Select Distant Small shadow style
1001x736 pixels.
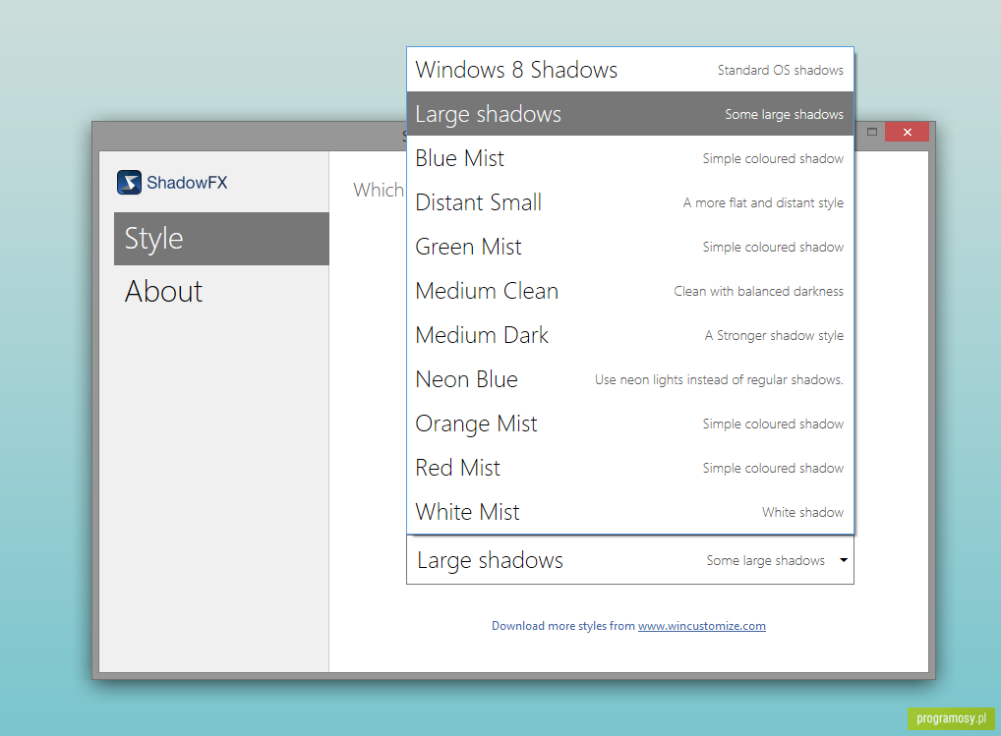click(630, 202)
